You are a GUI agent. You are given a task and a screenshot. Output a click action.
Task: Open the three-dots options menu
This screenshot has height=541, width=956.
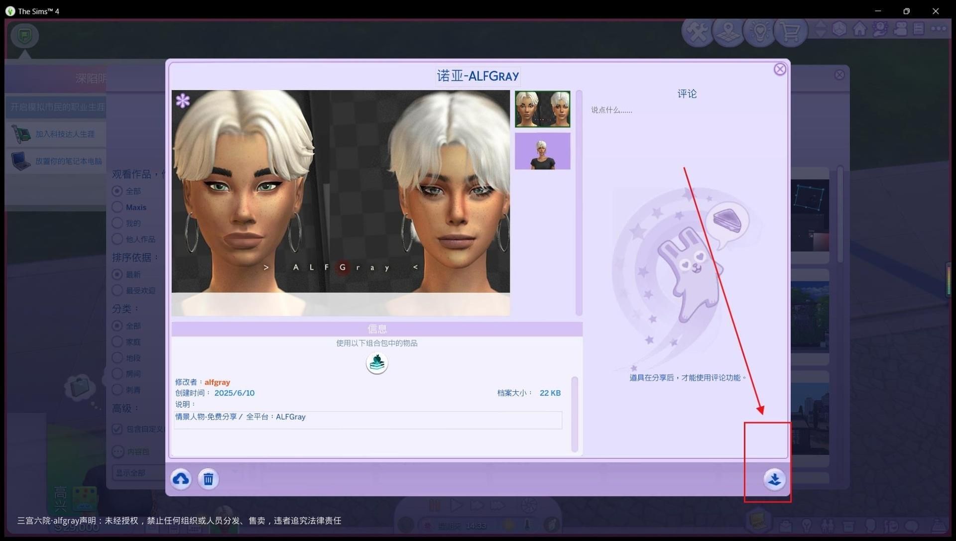coord(939,29)
